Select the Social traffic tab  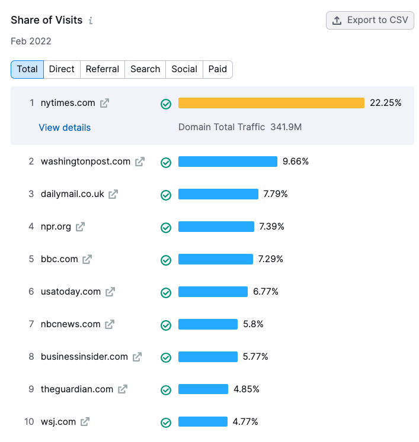click(x=184, y=69)
